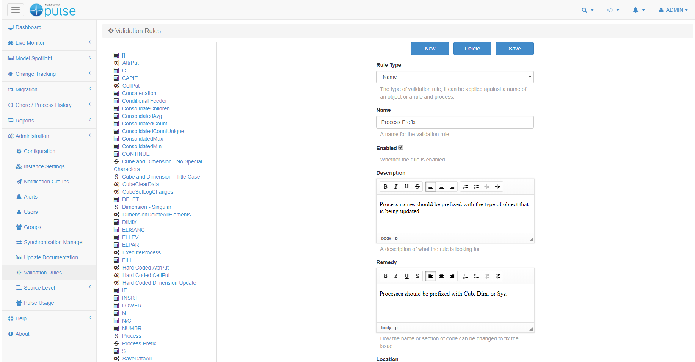This screenshot has height=362, width=695.
Task: Open the ADMIN user menu
Action: click(x=673, y=10)
